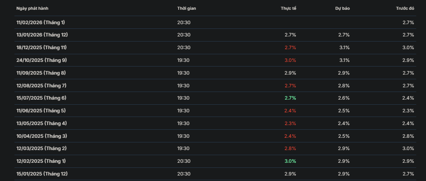Select the 13/05/2025 (Tháng 4) release row
The width and height of the screenshot is (426, 181).
click(41, 123)
